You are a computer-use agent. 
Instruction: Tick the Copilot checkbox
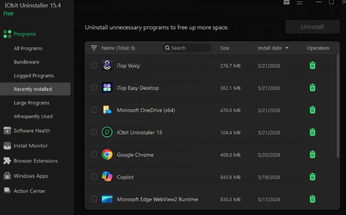(94, 177)
